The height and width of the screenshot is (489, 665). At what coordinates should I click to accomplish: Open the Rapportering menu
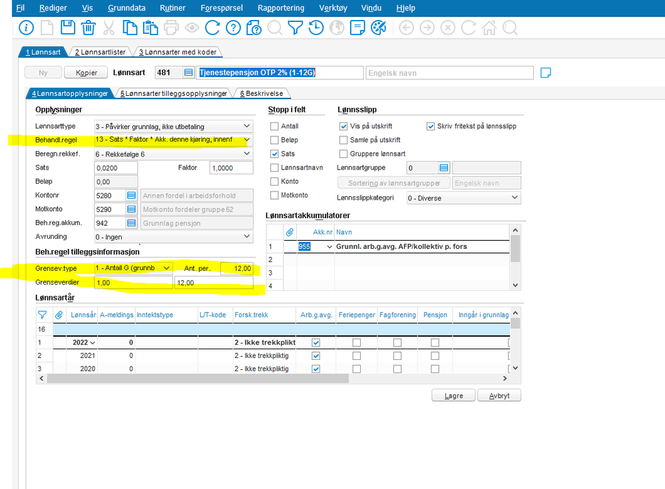coord(281,8)
